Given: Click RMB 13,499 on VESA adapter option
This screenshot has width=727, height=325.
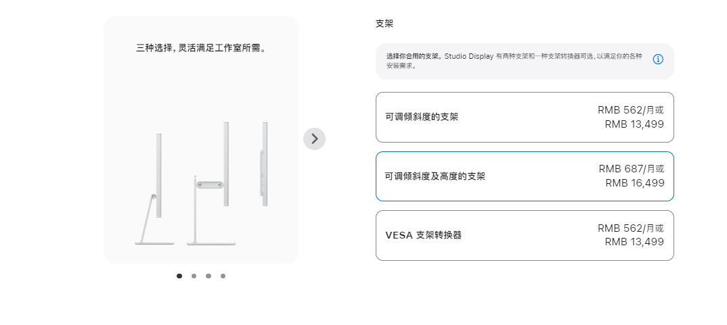Looking at the screenshot, I should pyautogui.click(x=634, y=242).
